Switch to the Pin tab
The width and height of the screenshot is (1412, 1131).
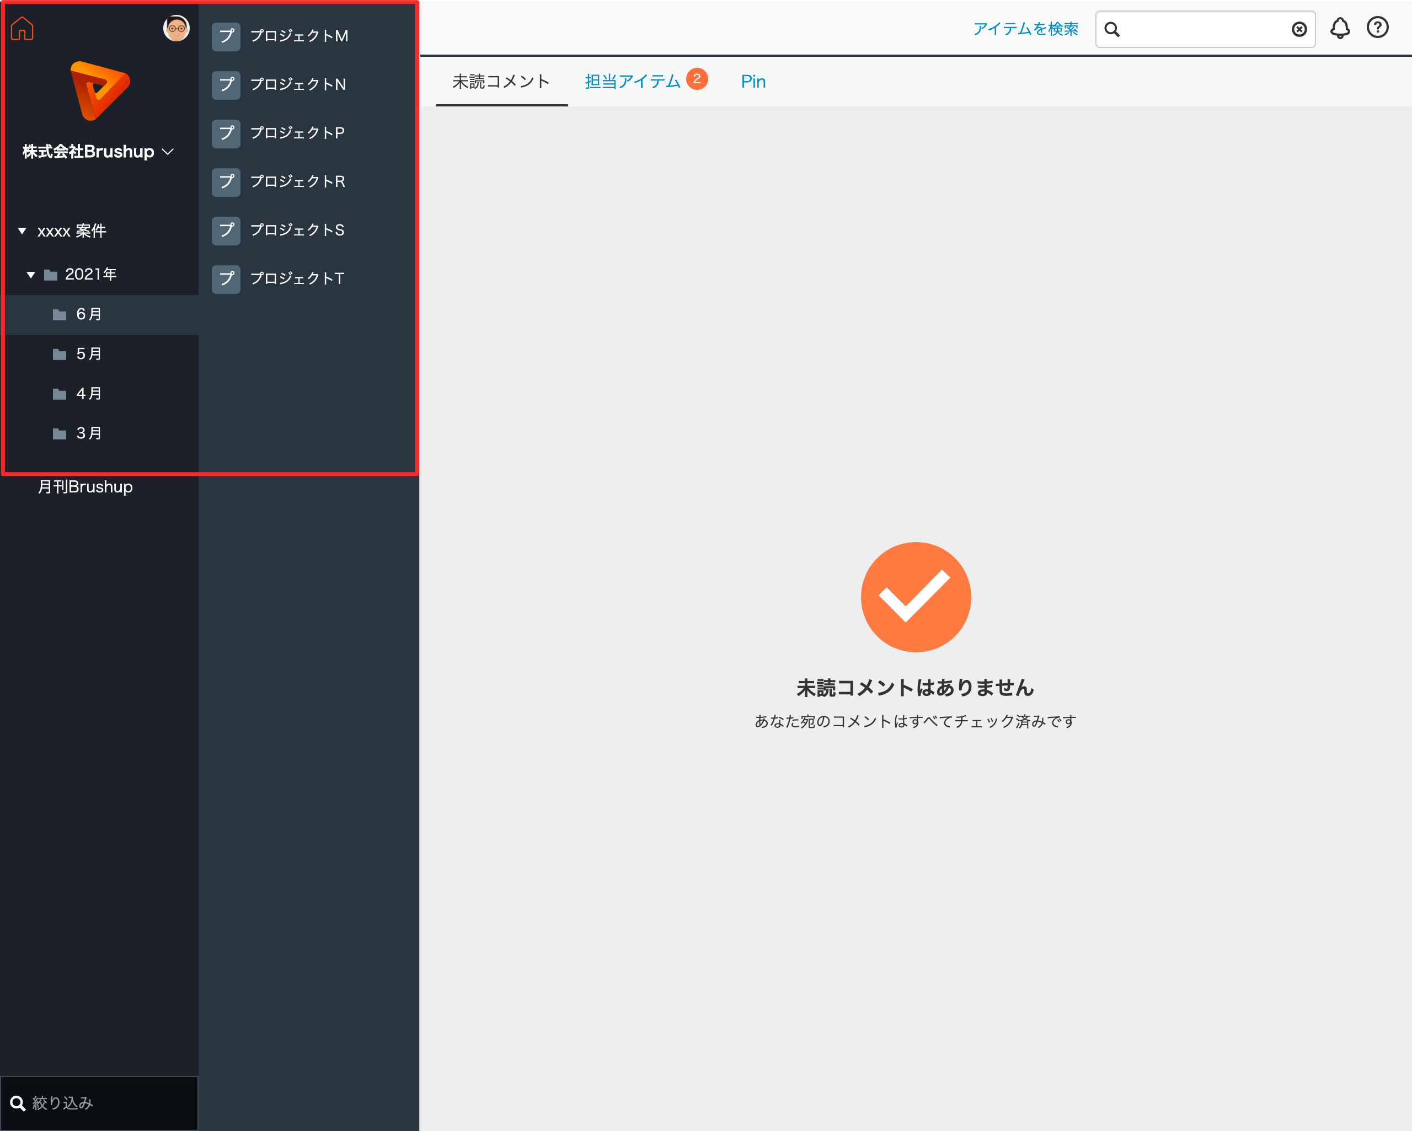[x=753, y=82]
